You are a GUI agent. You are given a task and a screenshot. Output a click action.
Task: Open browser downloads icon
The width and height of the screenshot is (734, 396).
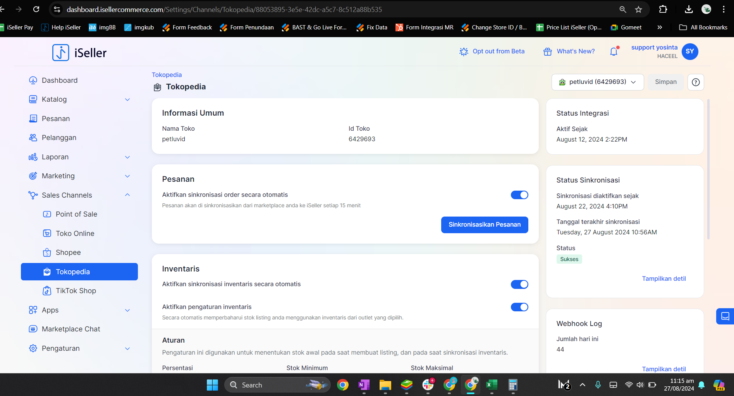point(689,9)
